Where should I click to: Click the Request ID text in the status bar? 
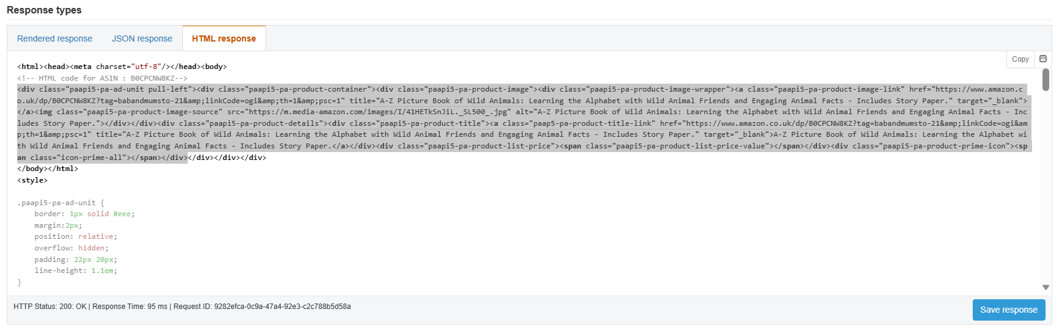262,307
